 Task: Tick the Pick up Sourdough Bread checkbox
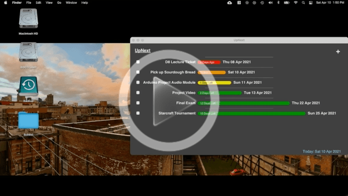(x=138, y=72)
